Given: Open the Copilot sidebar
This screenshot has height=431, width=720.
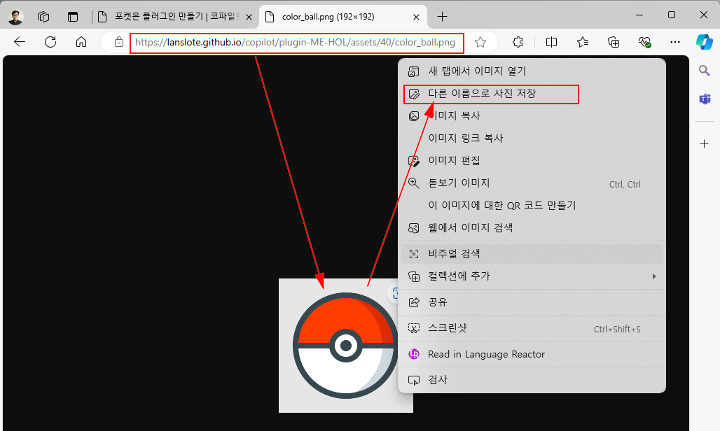Looking at the screenshot, I should click(705, 42).
